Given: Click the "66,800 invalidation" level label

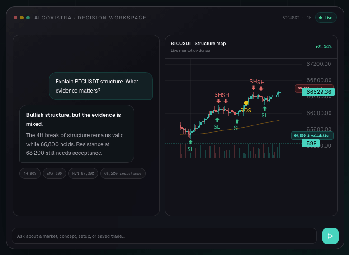Looking at the screenshot, I should coord(312,136).
